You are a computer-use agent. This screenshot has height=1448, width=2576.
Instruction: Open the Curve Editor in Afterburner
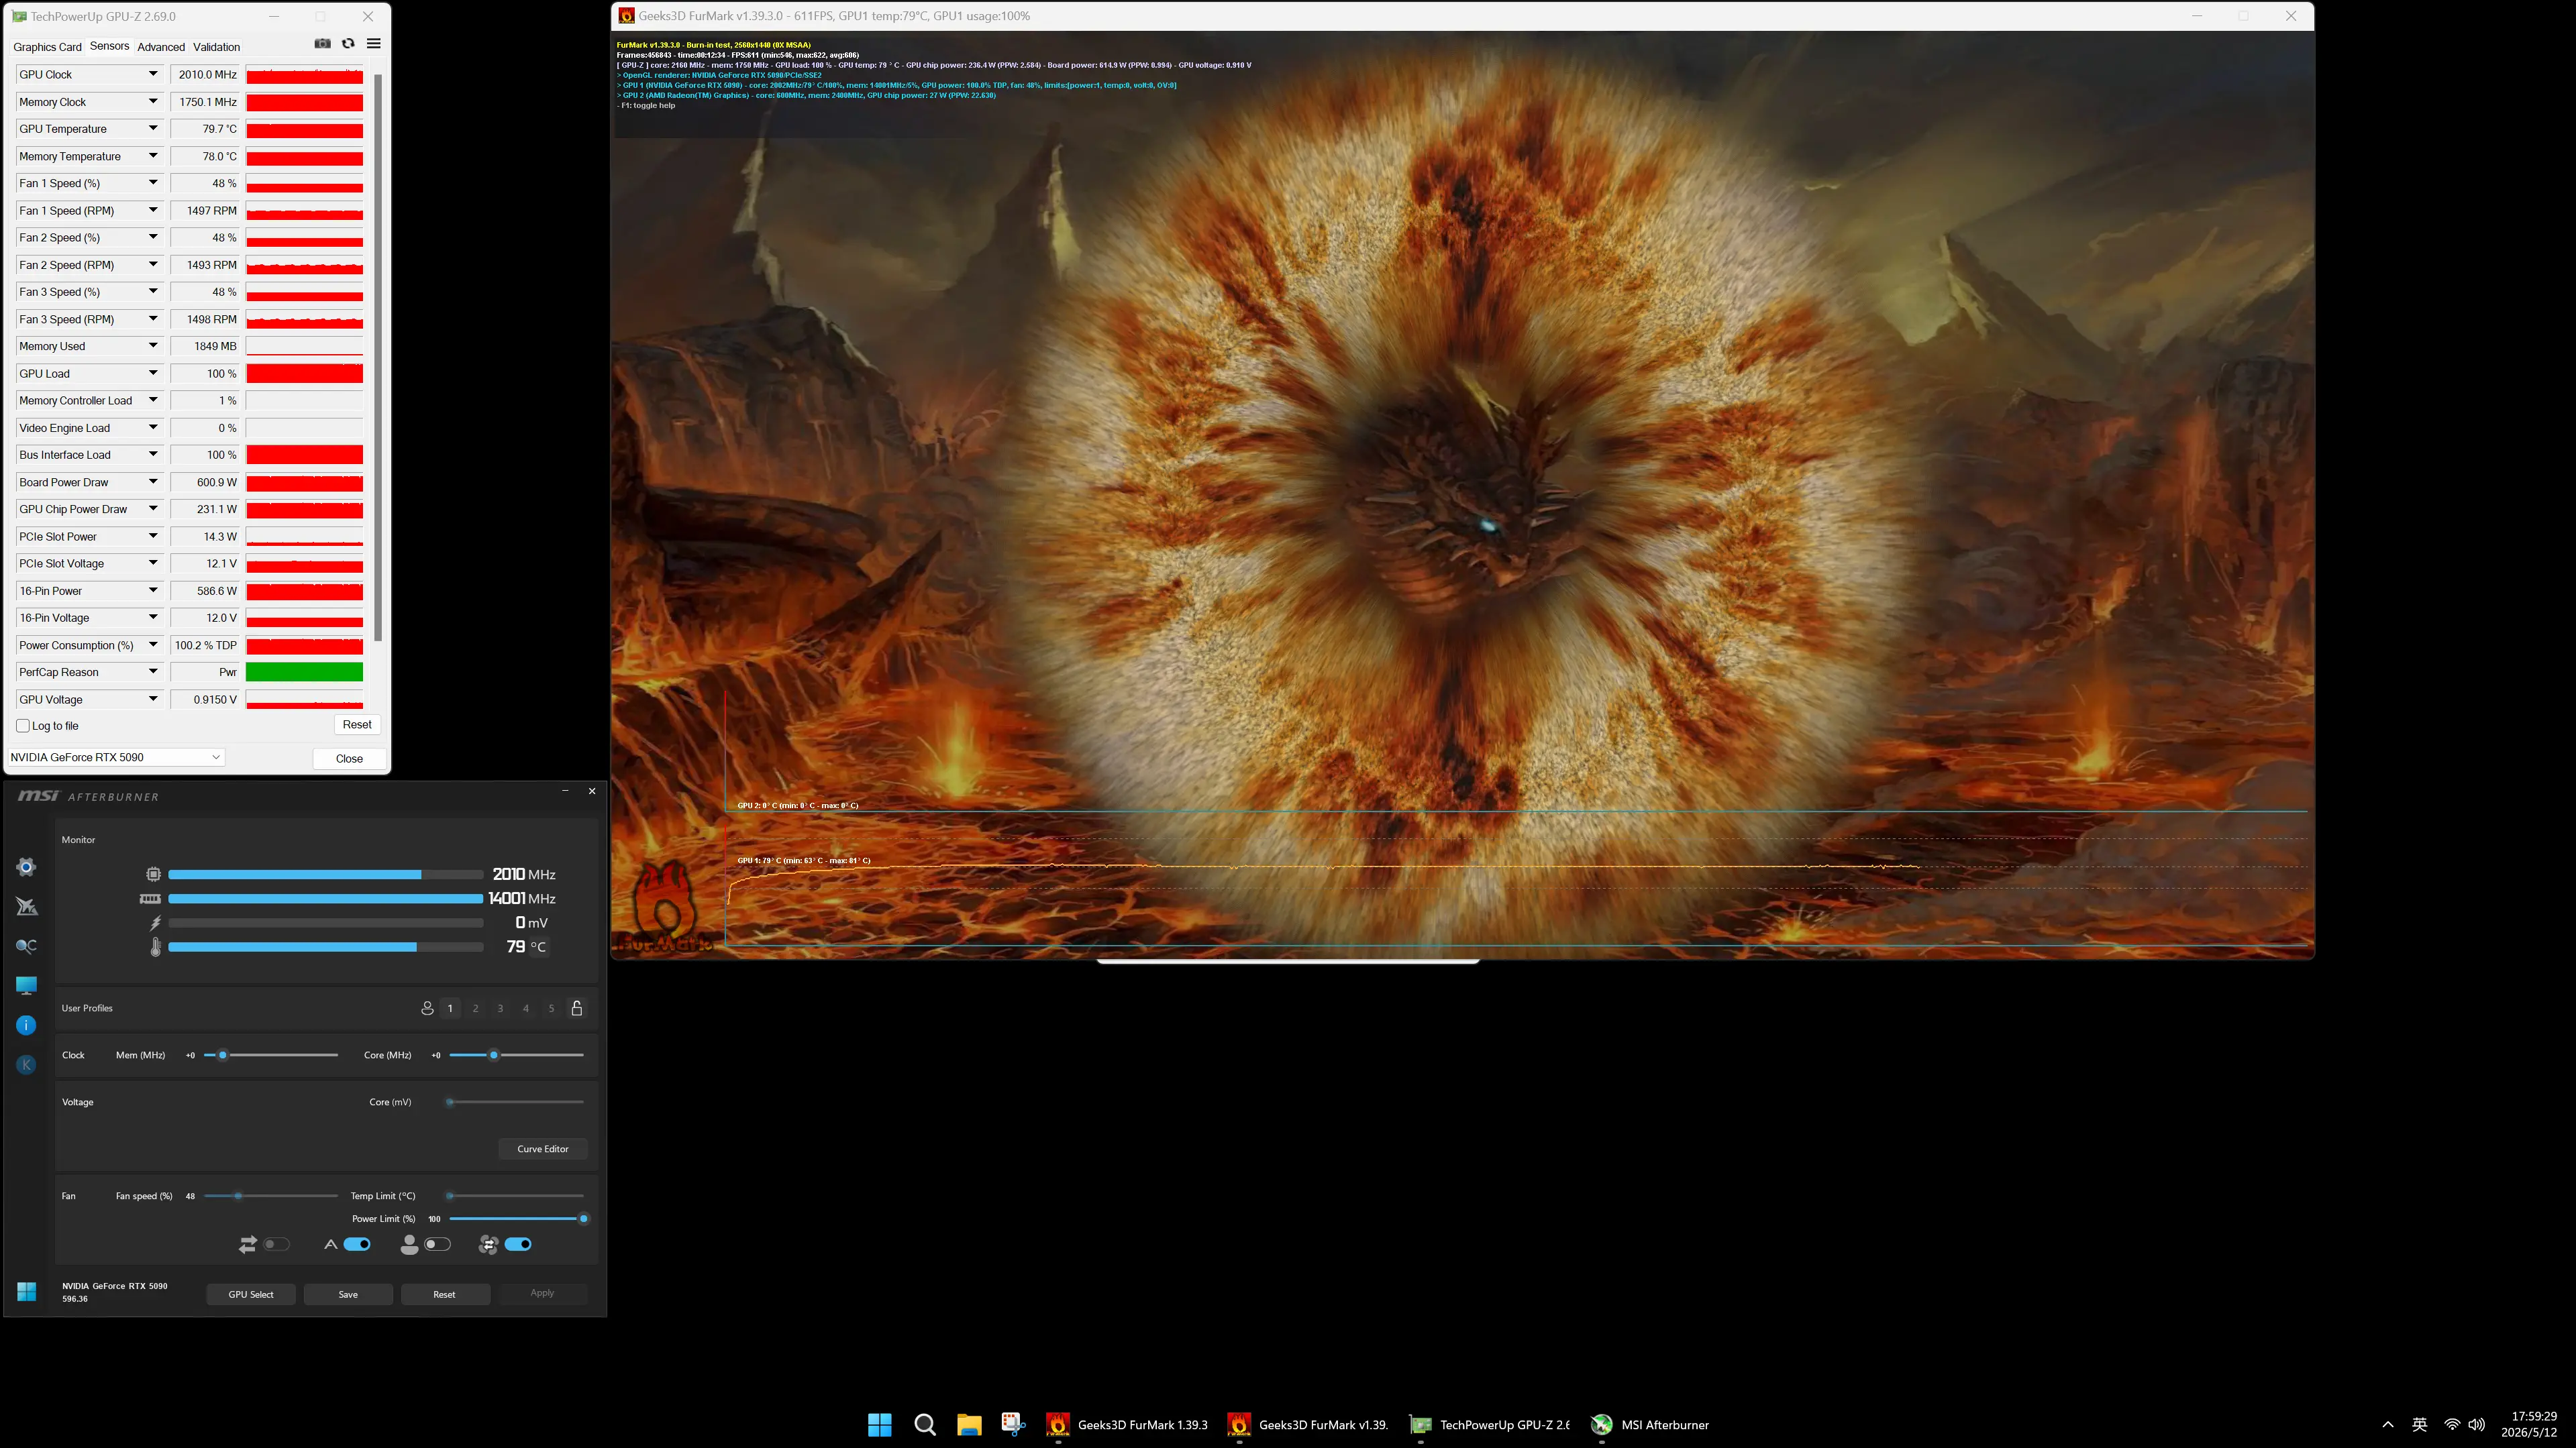(543, 1149)
